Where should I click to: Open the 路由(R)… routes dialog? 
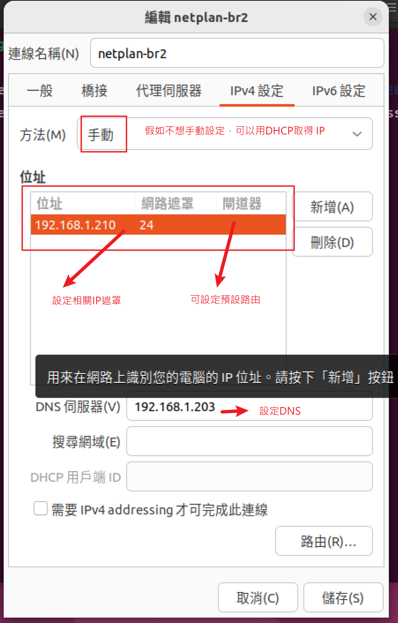pos(324,541)
